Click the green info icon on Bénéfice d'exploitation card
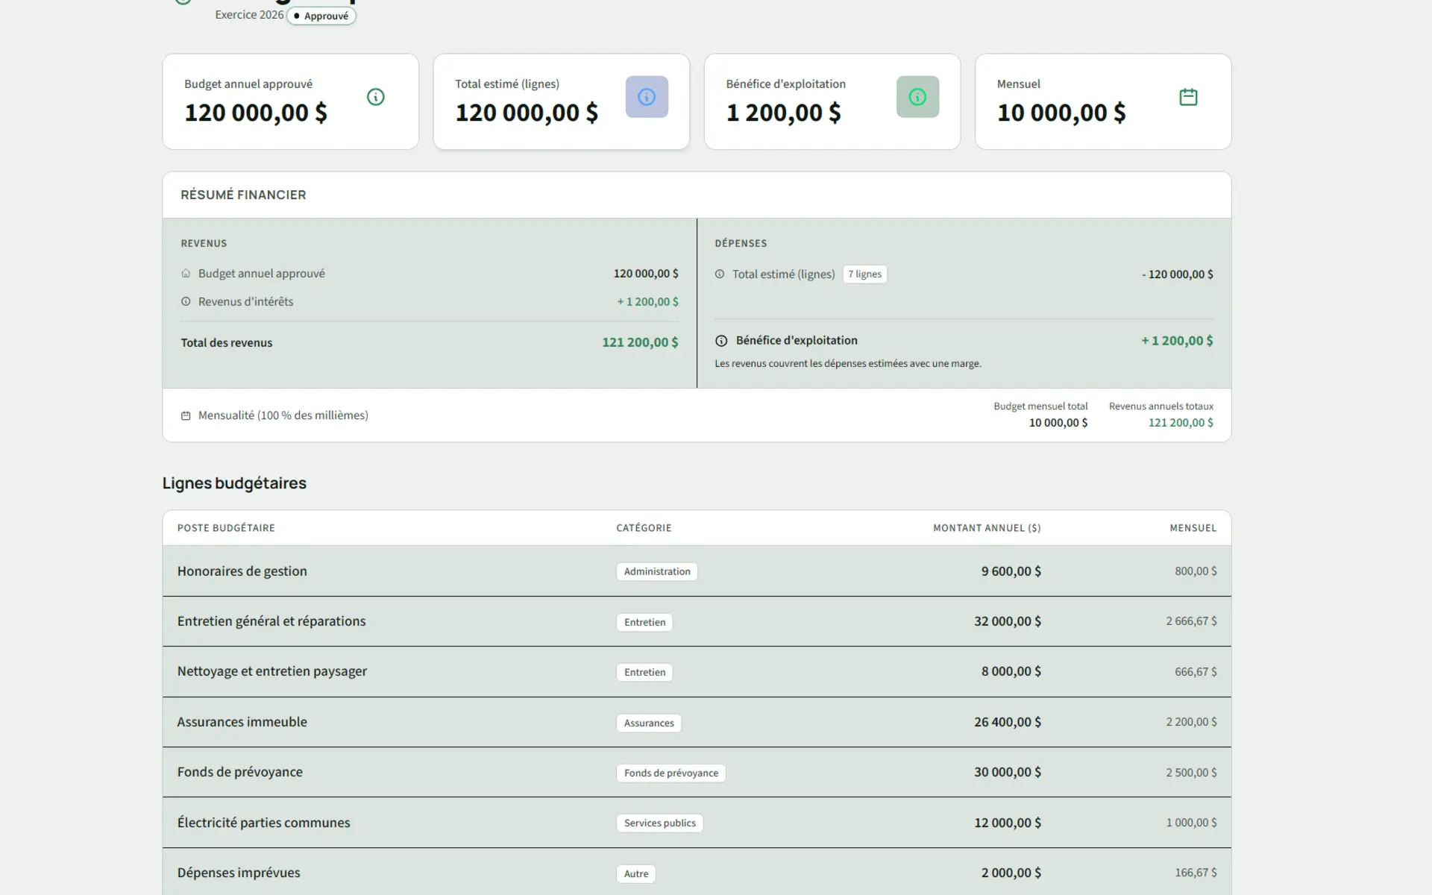This screenshot has height=895, width=1432. 917,97
